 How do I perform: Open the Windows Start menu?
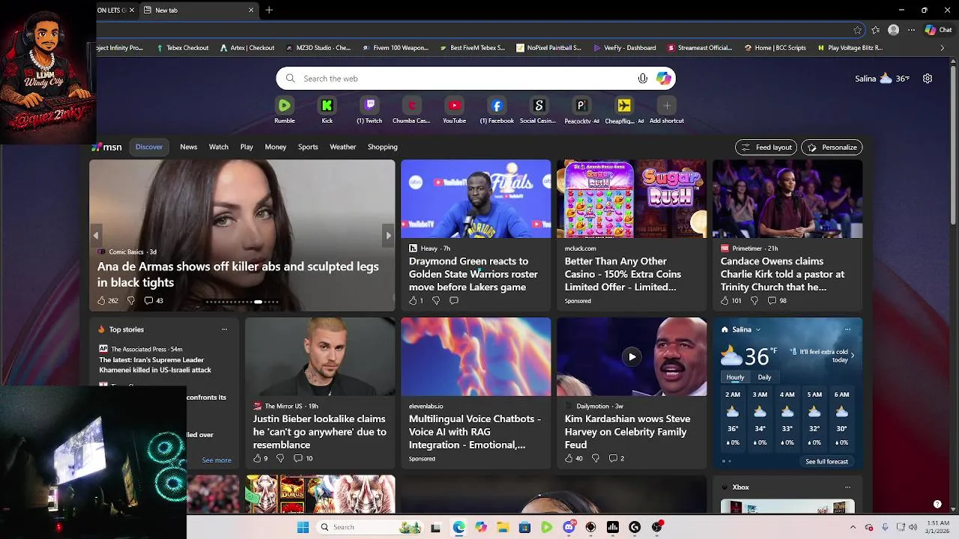coord(303,527)
